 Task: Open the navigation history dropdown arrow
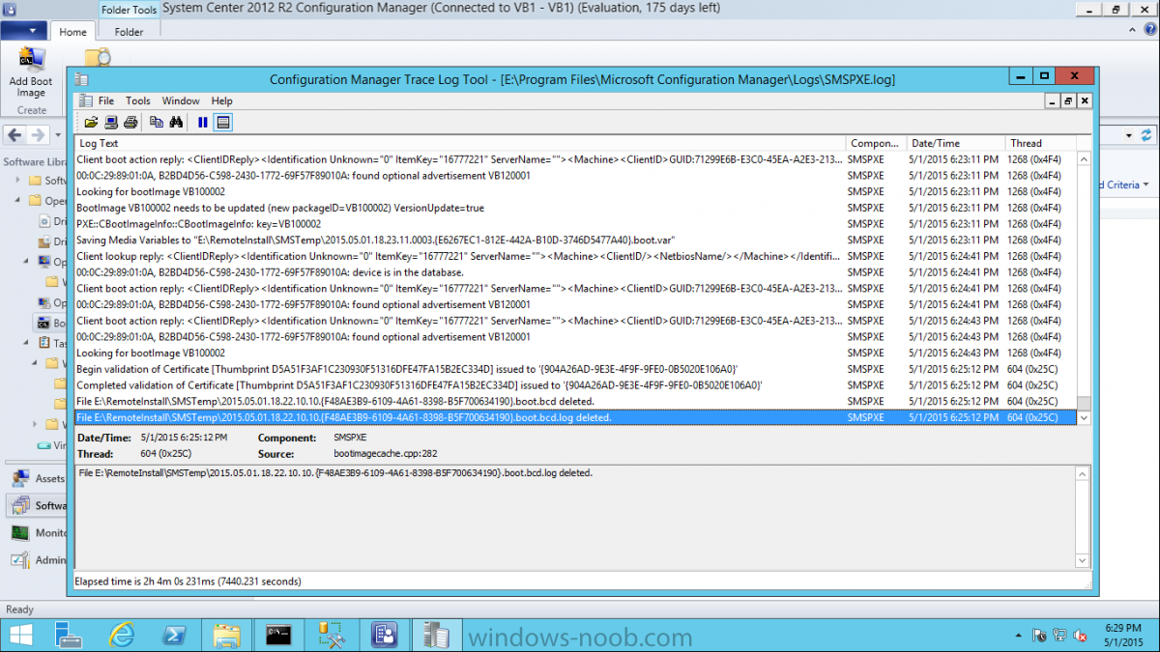pyautogui.click(x=58, y=134)
